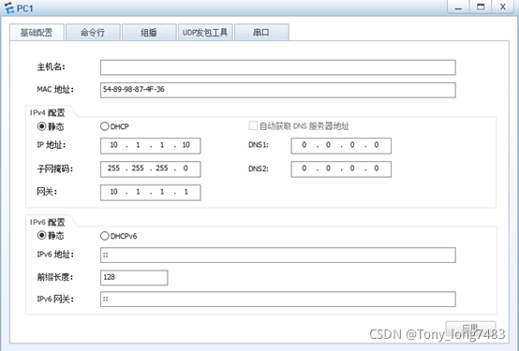Open the 组播 tab
The image size is (519, 351).
[x=149, y=33]
